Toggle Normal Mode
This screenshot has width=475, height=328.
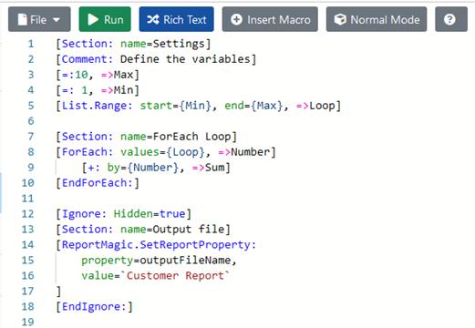click(x=377, y=19)
